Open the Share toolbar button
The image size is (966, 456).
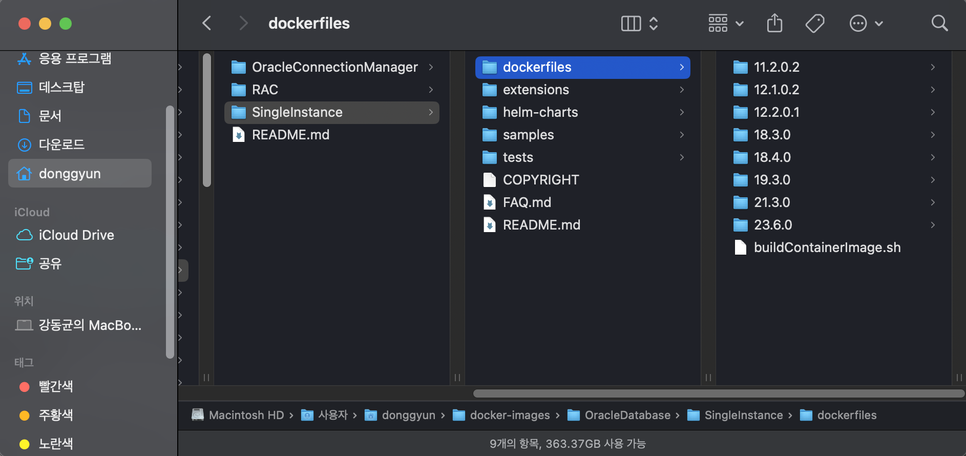click(x=774, y=23)
